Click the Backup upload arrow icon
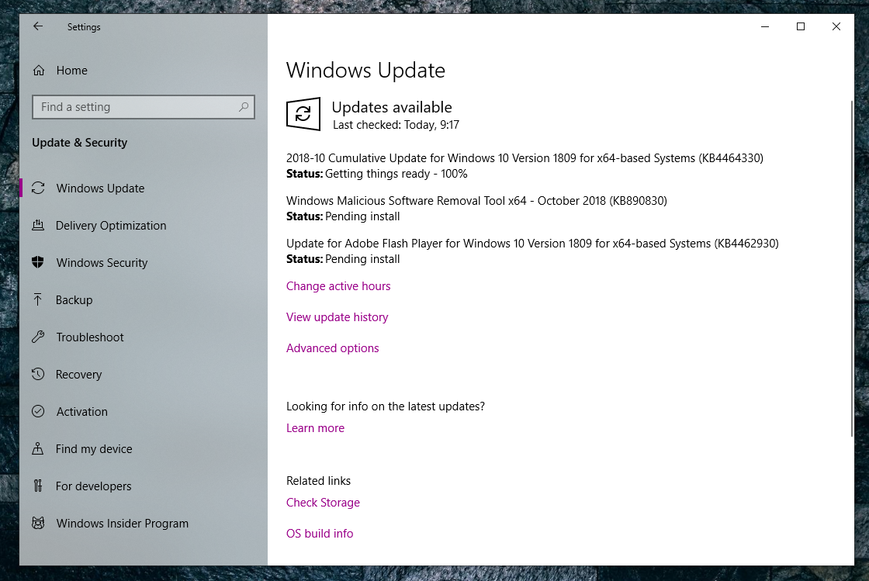This screenshot has height=581, width=869. click(x=38, y=299)
